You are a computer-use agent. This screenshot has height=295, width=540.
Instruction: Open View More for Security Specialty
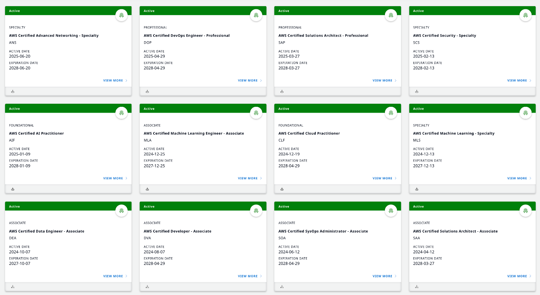point(519,81)
